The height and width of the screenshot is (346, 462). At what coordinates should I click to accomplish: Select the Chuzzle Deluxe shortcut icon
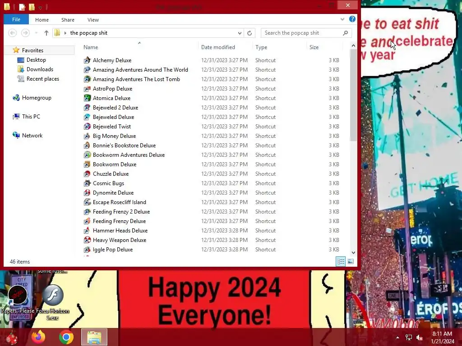[87, 174]
